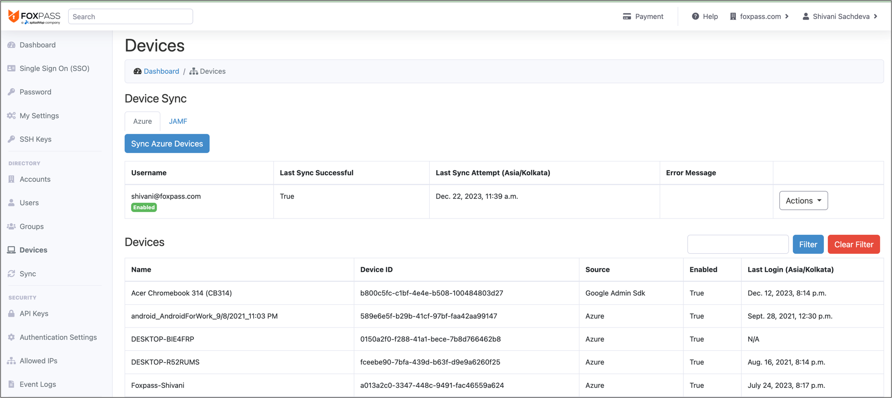Click the Sync arrows icon
Viewport: 892px width, 398px height.
point(12,274)
